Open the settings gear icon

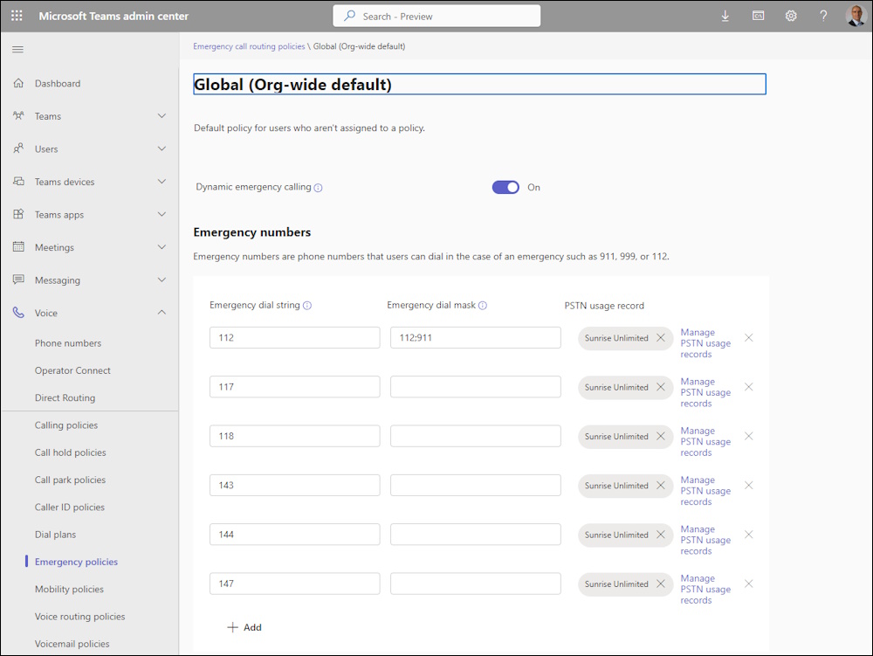[791, 16]
